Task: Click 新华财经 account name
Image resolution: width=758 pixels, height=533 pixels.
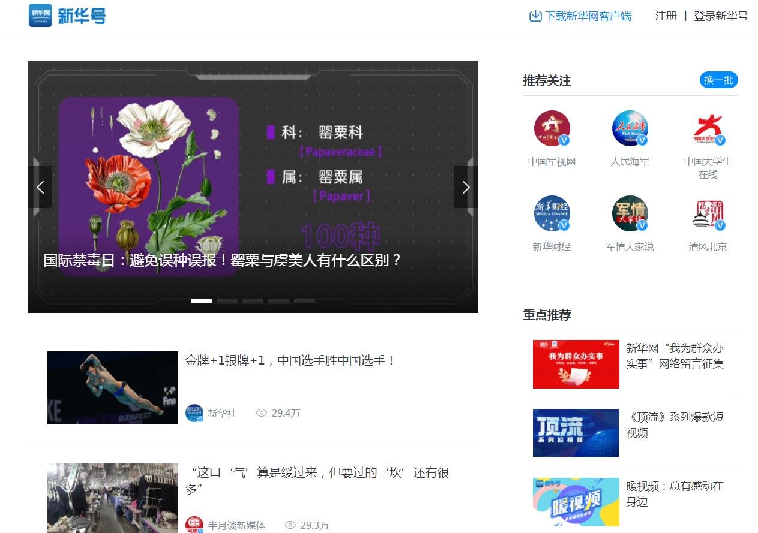Action: (552, 247)
